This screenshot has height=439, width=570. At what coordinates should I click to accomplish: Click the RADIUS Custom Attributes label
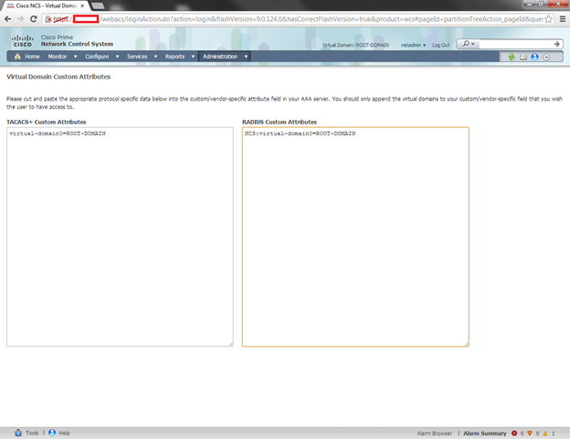tap(280, 122)
